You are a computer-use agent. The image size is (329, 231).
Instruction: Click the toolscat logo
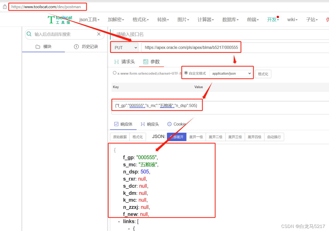point(60,20)
